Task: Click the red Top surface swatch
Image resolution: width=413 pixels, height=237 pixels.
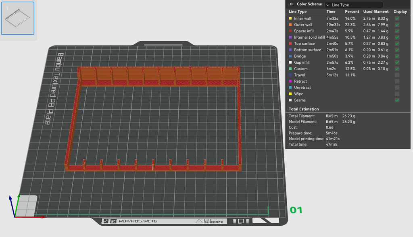Action: pos(290,44)
